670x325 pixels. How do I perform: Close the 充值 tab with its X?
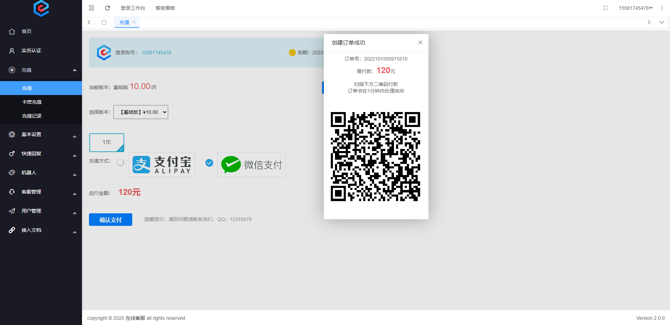click(134, 22)
